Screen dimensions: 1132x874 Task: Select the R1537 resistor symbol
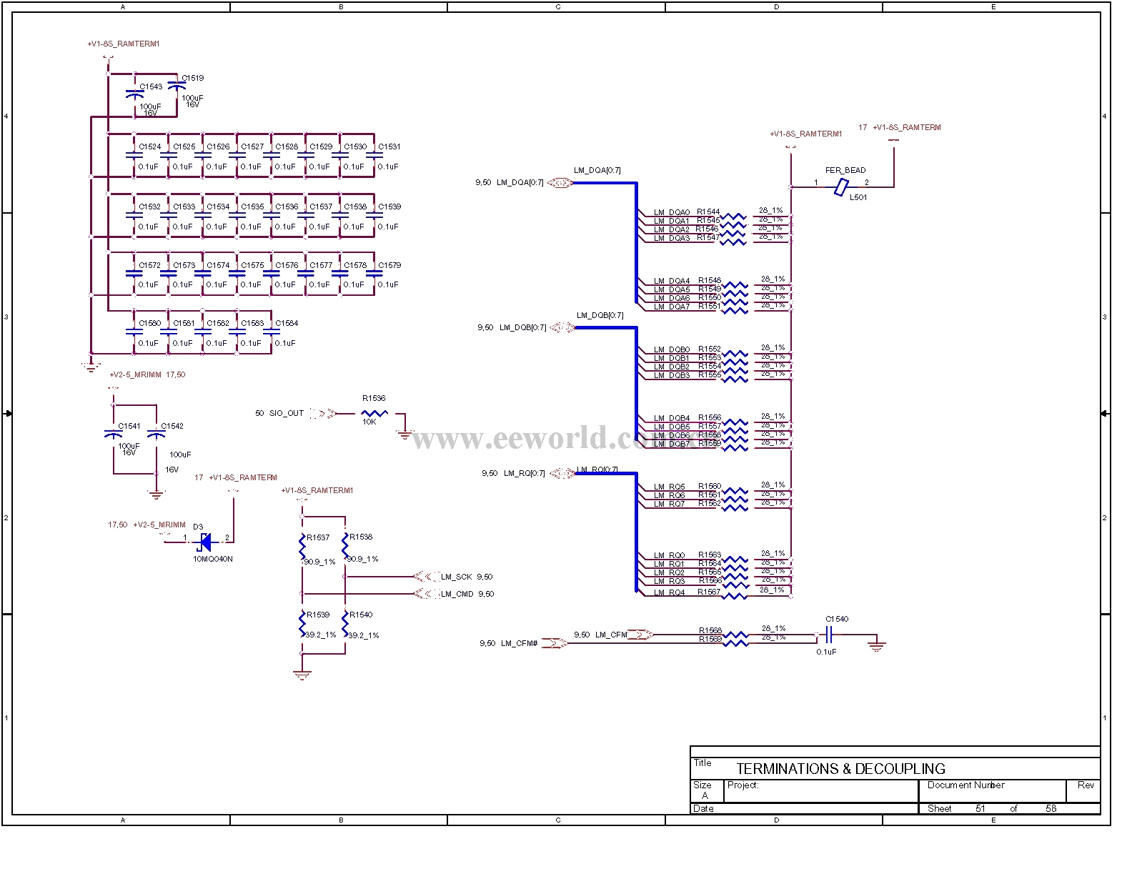tap(302, 546)
